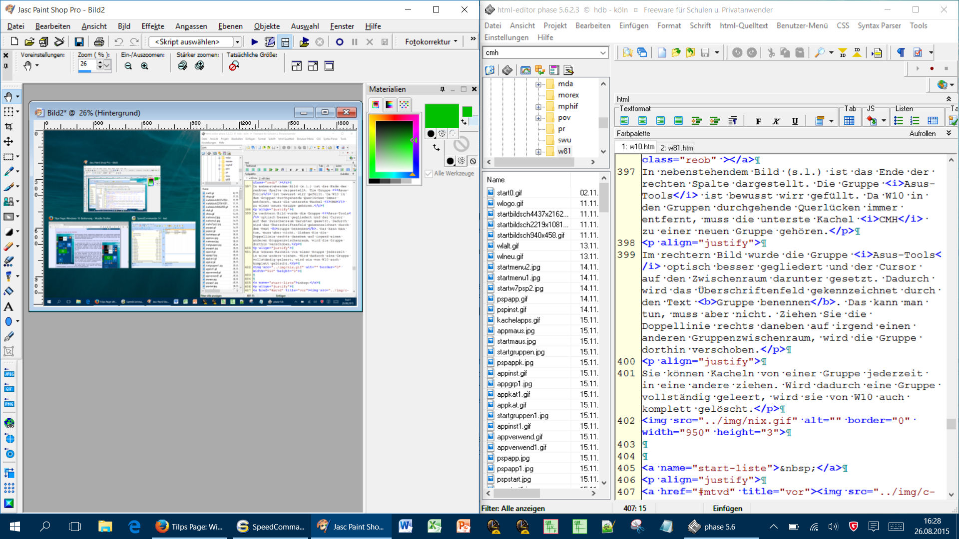Viewport: 959px width, 539px height.
Task: Select the Crop tool in tool palette
Action: point(8,127)
